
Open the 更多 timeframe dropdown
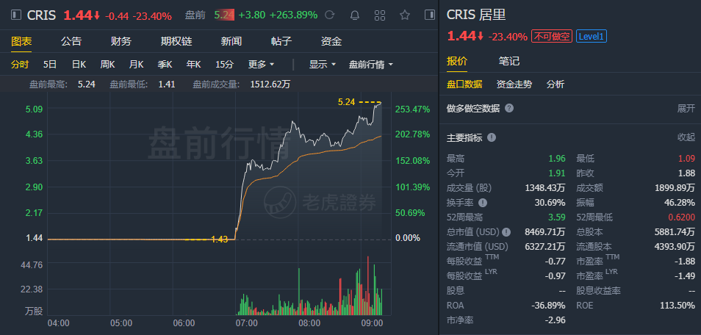pyautogui.click(x=262, y=64)
